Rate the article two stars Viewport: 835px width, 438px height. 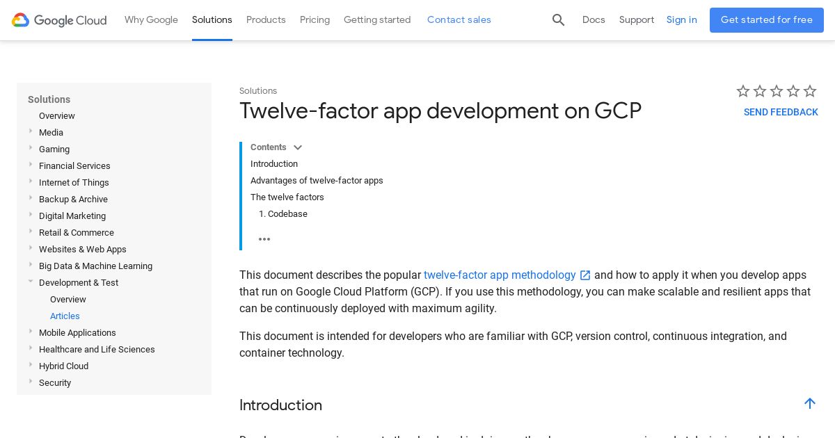click(x=760, y=91)
